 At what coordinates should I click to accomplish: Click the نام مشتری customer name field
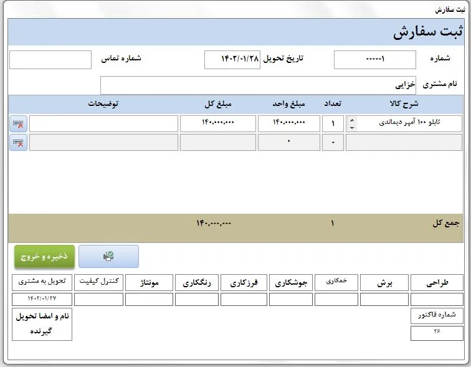pyautogui.click(x=258, y=85)
